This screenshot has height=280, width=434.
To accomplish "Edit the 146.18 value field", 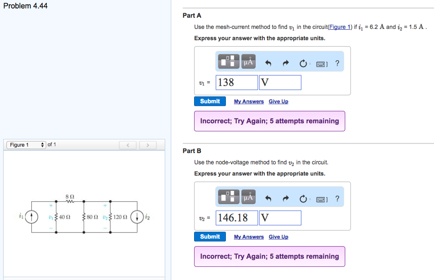I will (x=236, y=217).
